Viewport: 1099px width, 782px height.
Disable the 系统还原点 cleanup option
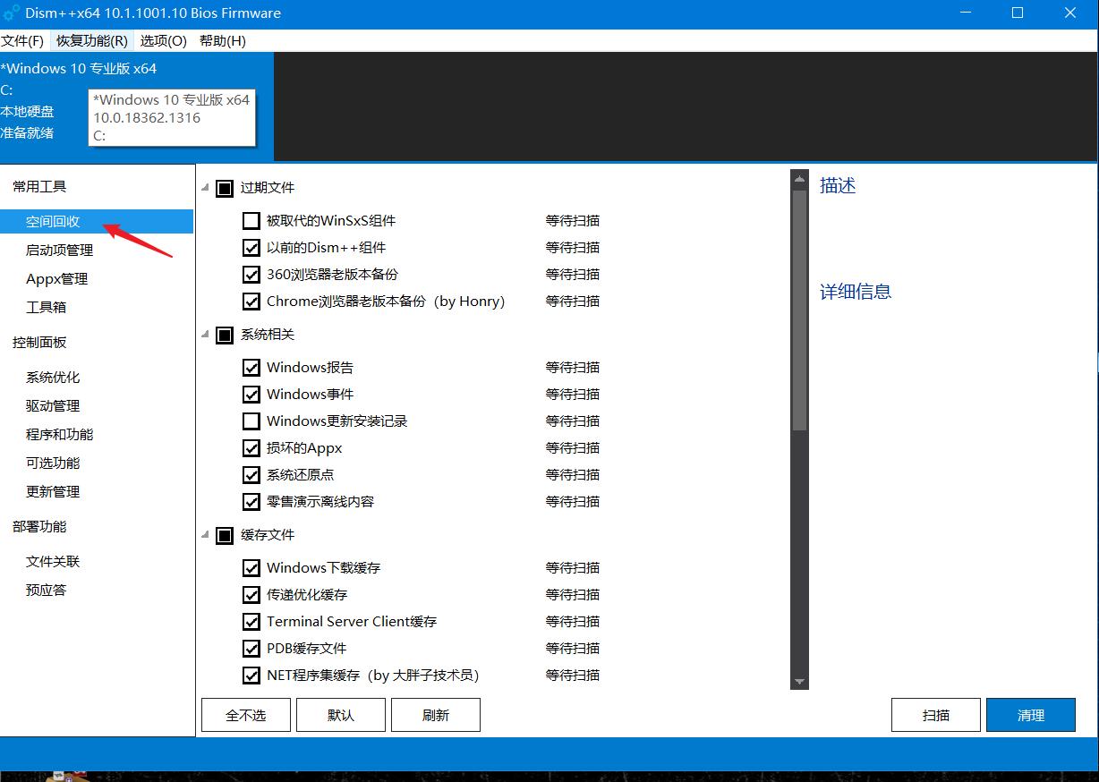(251, 474)
